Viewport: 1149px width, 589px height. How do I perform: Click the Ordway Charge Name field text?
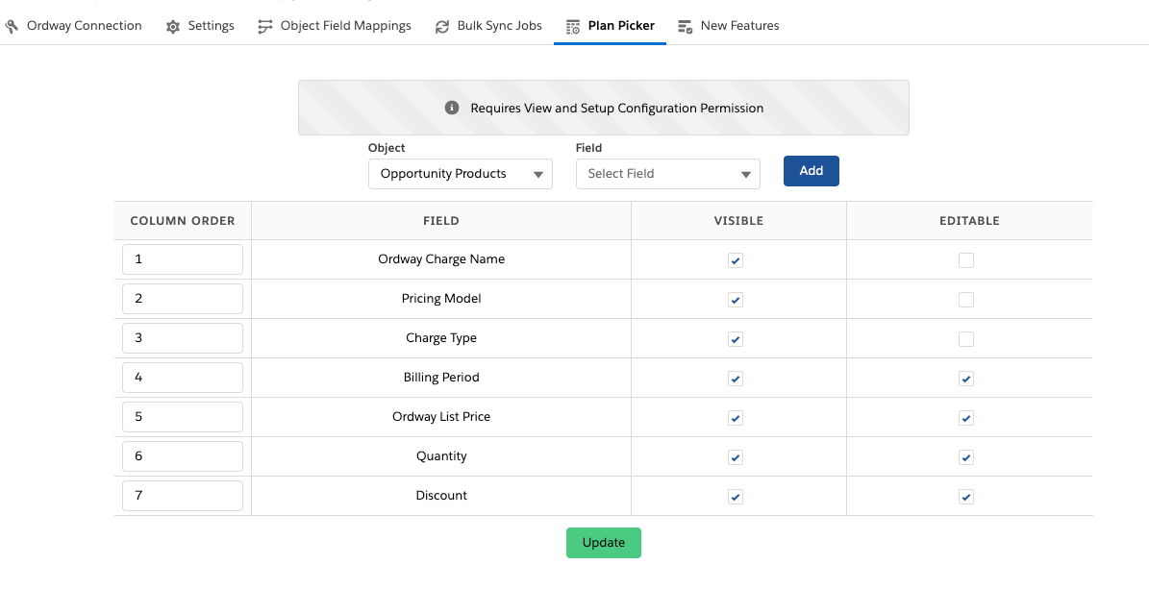point(441,259)
